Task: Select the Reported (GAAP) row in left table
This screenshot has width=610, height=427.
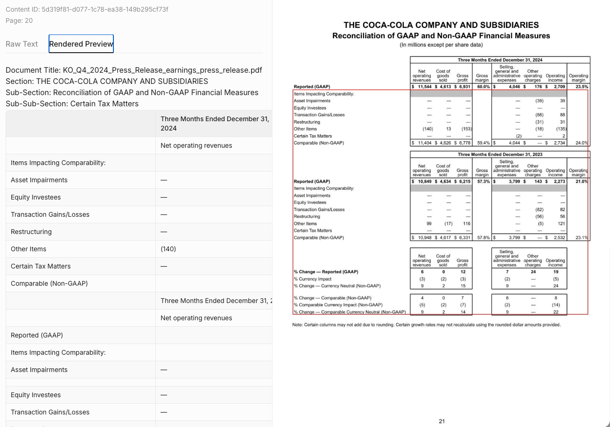Action: 139,335
